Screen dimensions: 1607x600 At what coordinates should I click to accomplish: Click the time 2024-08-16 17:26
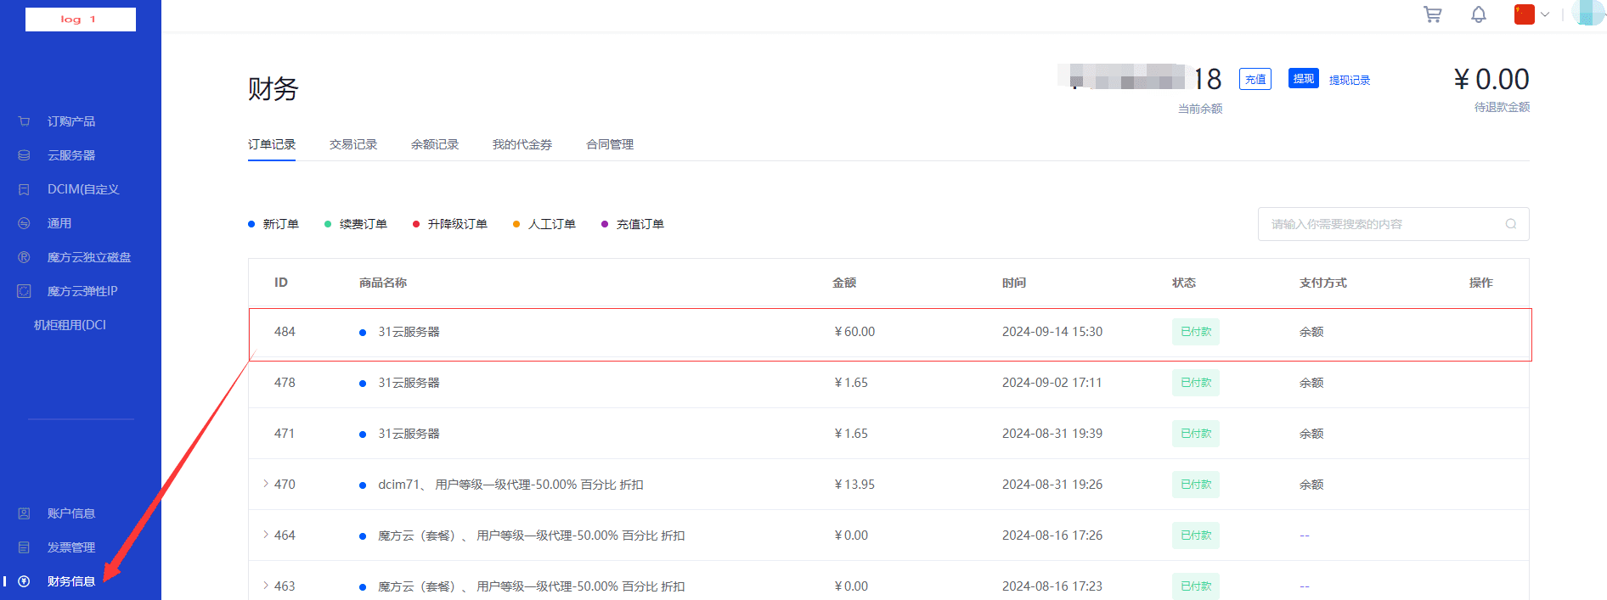(x=1052, y=536)
